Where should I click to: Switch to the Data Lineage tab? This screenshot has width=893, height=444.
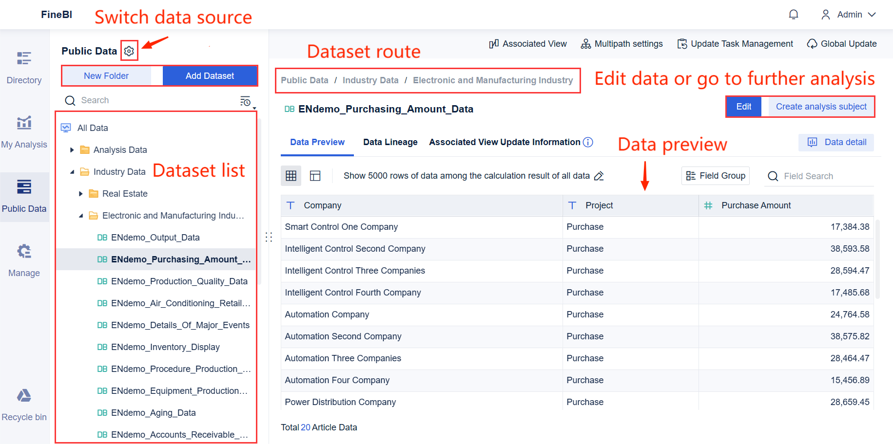point(390,142)
